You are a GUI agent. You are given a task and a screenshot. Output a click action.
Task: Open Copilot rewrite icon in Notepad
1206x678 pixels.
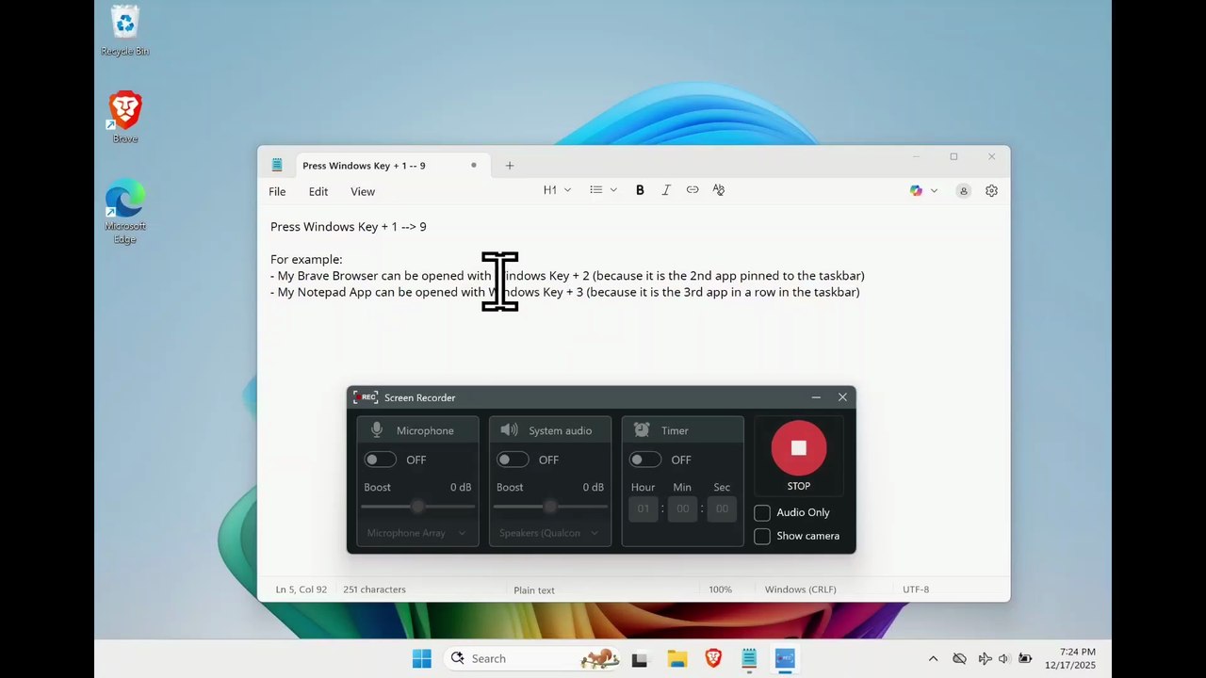[x=916, y=190]
